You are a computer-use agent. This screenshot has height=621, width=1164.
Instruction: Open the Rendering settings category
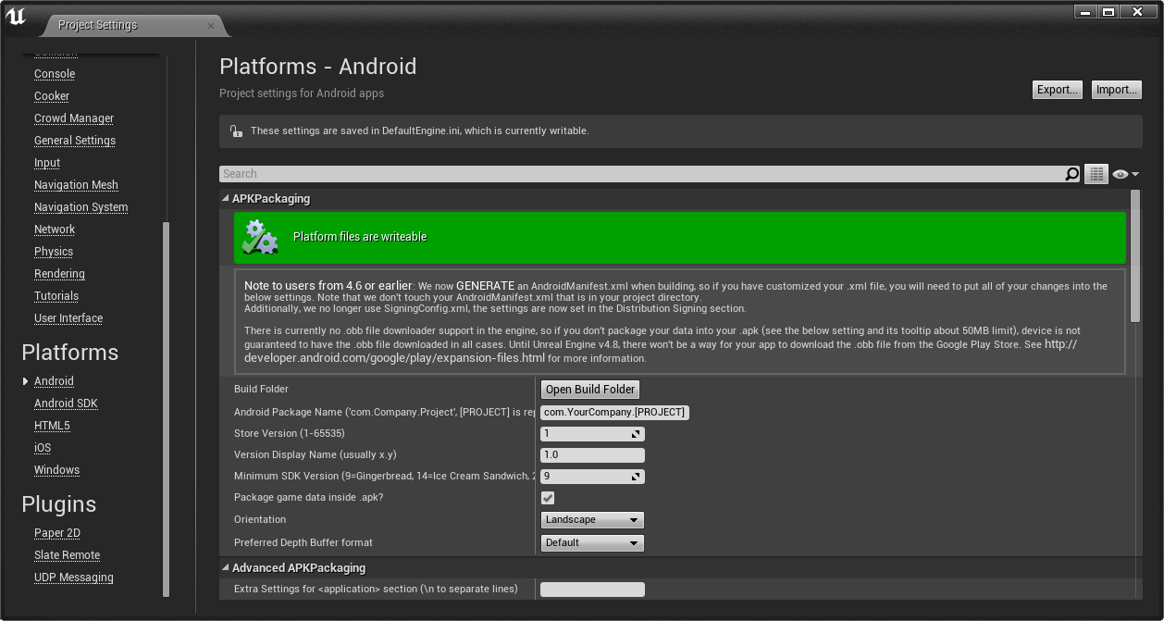59,274
